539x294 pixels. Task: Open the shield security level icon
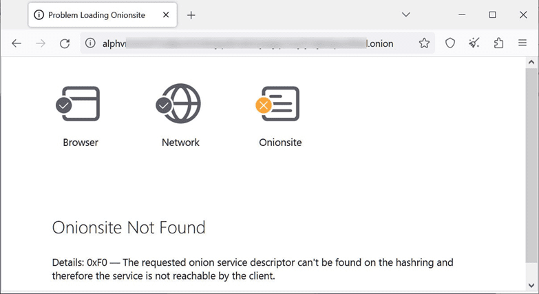(x=450, y=43)
